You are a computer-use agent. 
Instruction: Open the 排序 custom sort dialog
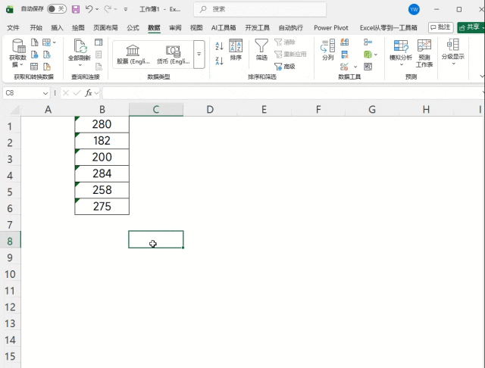236,50
